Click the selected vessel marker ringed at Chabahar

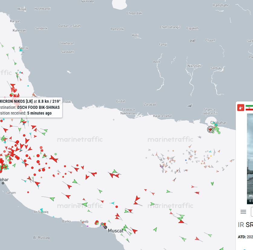[211, 129]
